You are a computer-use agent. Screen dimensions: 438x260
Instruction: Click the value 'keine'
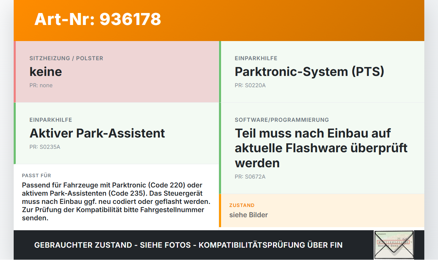46,72
